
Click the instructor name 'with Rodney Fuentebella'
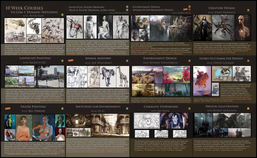pyautogui.click(x=160, y=63)
